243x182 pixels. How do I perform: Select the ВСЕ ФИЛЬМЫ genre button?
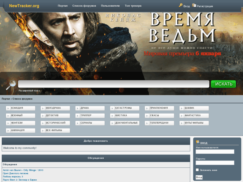(x=55, y=131)
